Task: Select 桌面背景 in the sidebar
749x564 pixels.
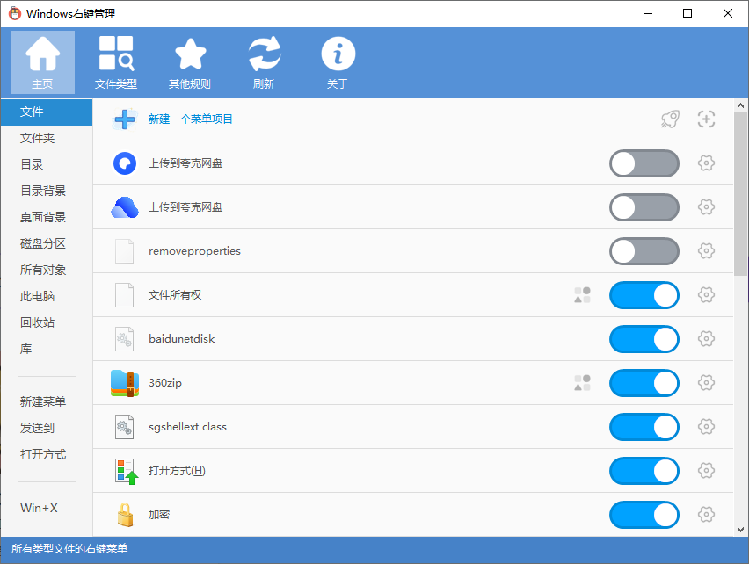Action: pos(43,217)
